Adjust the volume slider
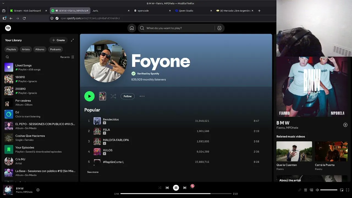The image size is (352, 198). point(329,190)
